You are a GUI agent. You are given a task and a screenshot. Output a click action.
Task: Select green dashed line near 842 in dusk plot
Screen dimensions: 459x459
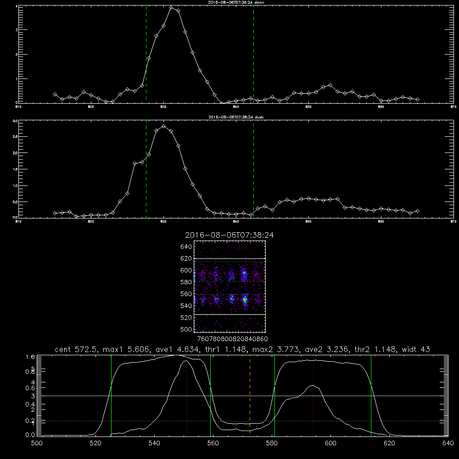point(253,169)
